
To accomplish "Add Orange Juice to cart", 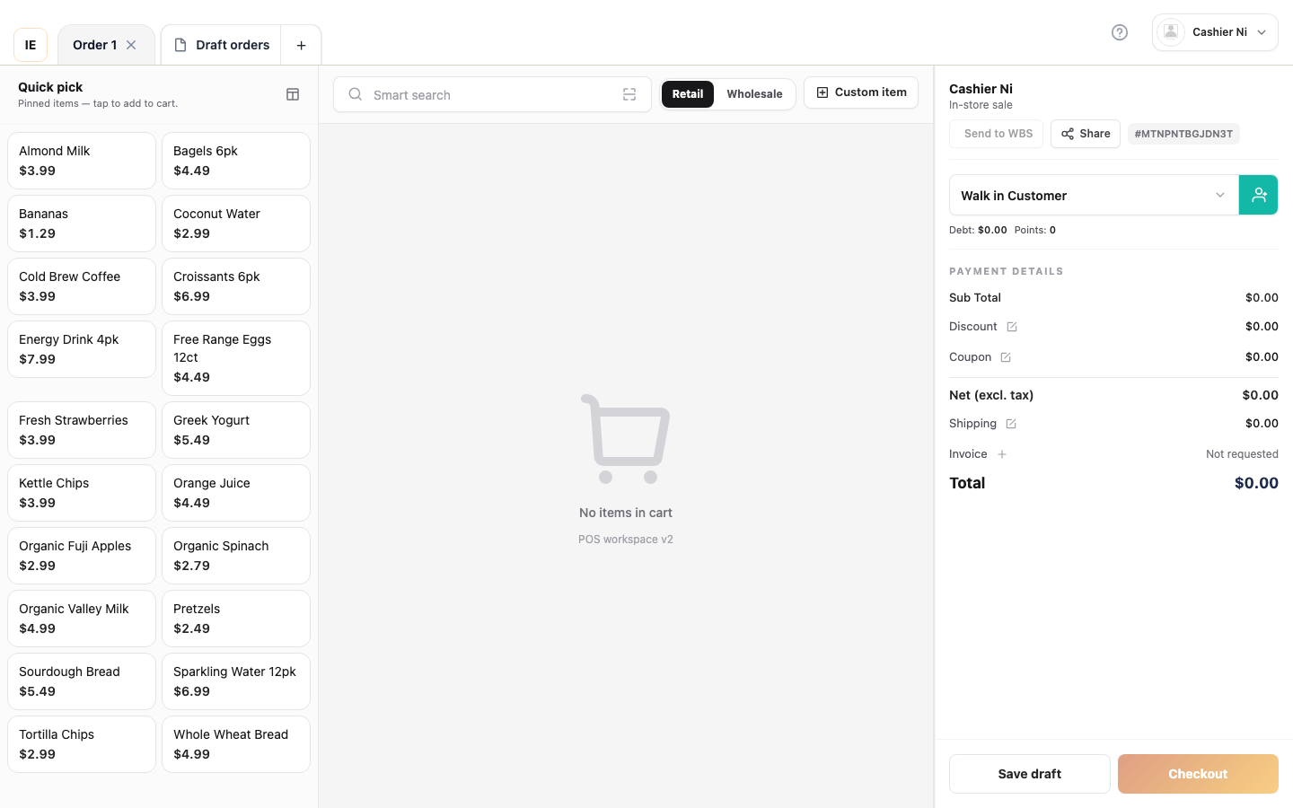I will [x=236, y=493].
